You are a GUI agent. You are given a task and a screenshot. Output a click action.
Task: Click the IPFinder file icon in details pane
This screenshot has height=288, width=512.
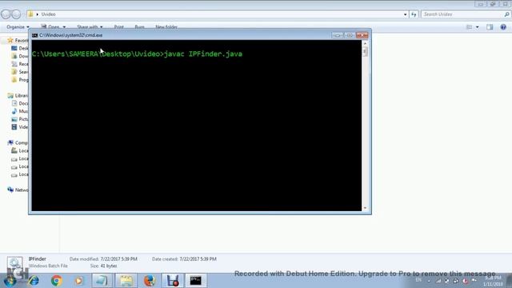coord(14,263)
